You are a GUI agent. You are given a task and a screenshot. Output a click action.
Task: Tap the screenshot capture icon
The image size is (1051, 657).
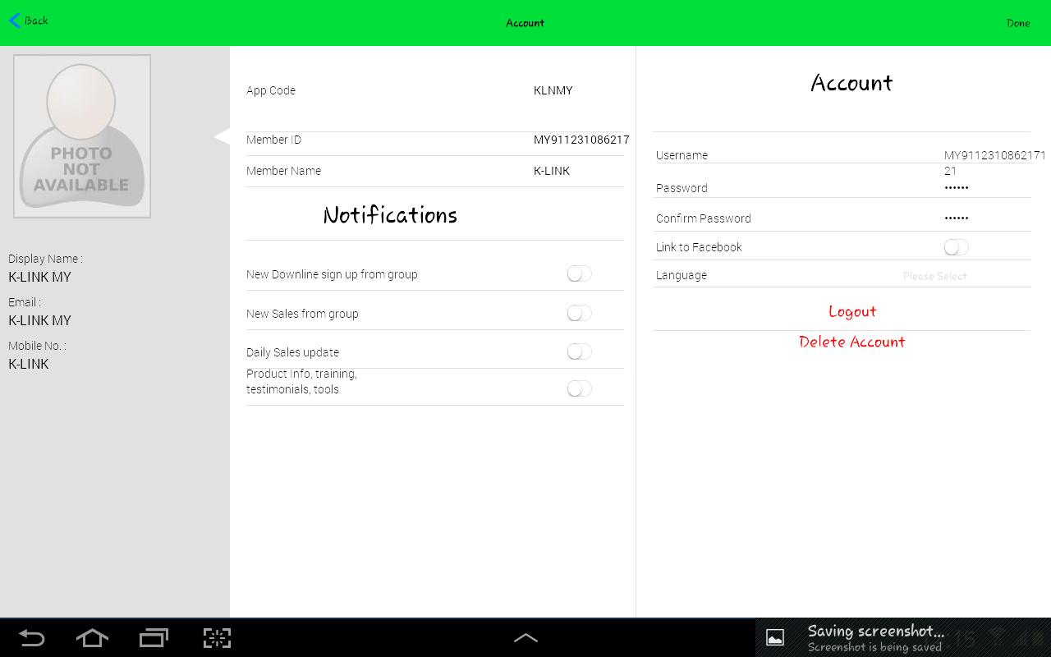(x=217, y=638)
